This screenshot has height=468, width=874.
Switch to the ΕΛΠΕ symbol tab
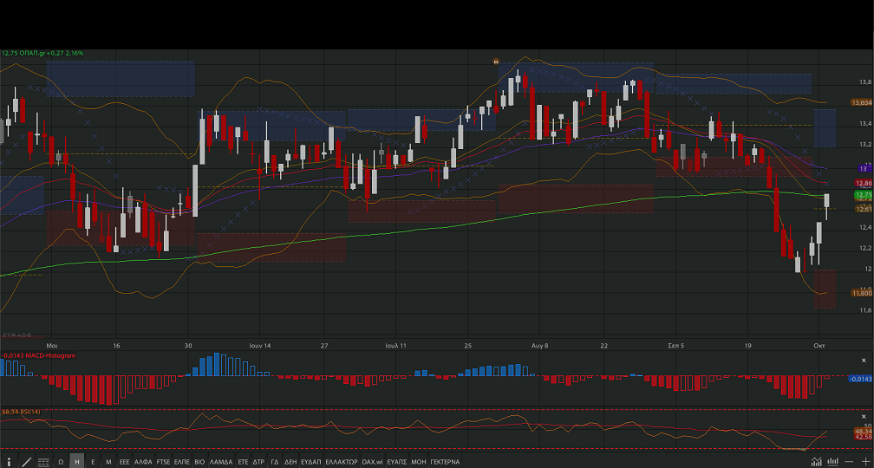182,462
